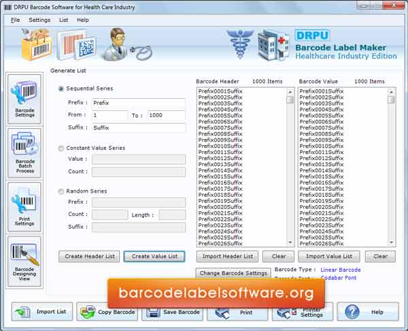Viewport: 408px width, 331px height.
Task: Click Import Value List button
Action: tap(329, 257)
